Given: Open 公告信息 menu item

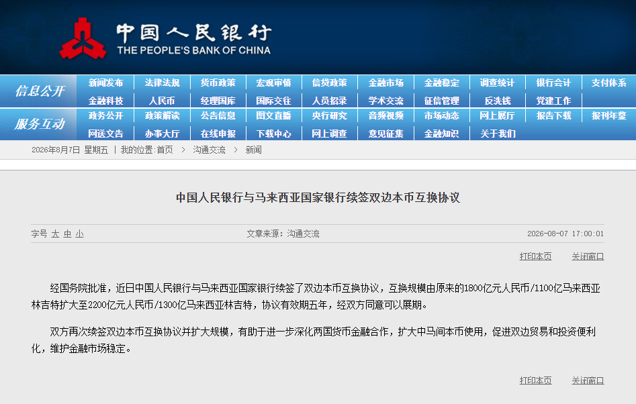Looking at the screenshot, I should click(x=218, y=116).
